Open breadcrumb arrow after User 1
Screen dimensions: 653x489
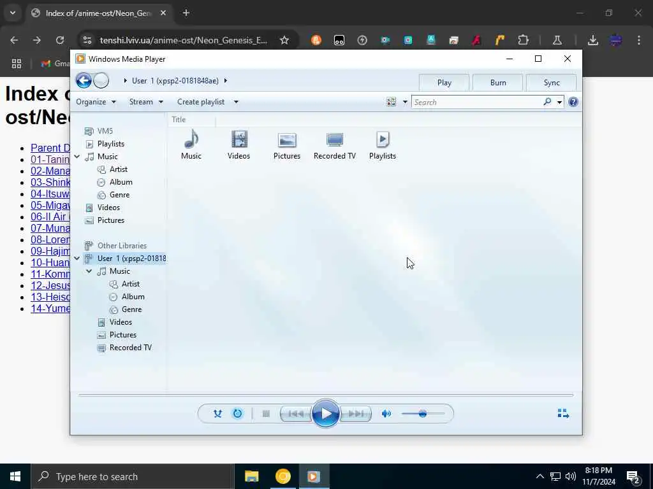pyautogui.click(x=226, y=81)
